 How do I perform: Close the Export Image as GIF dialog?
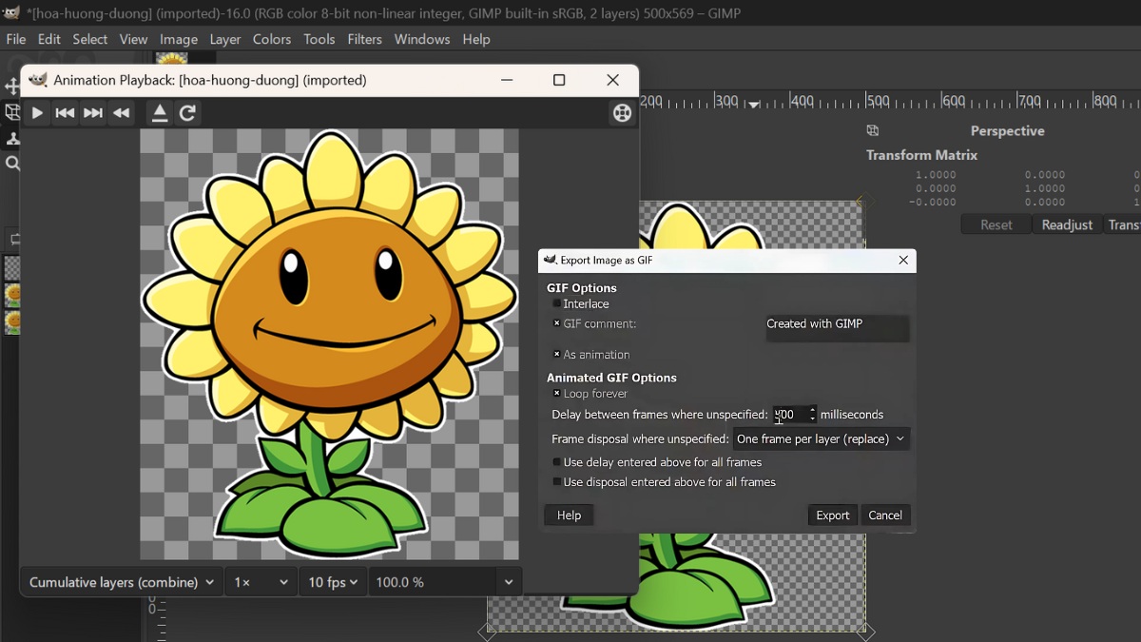pos(903,261)
